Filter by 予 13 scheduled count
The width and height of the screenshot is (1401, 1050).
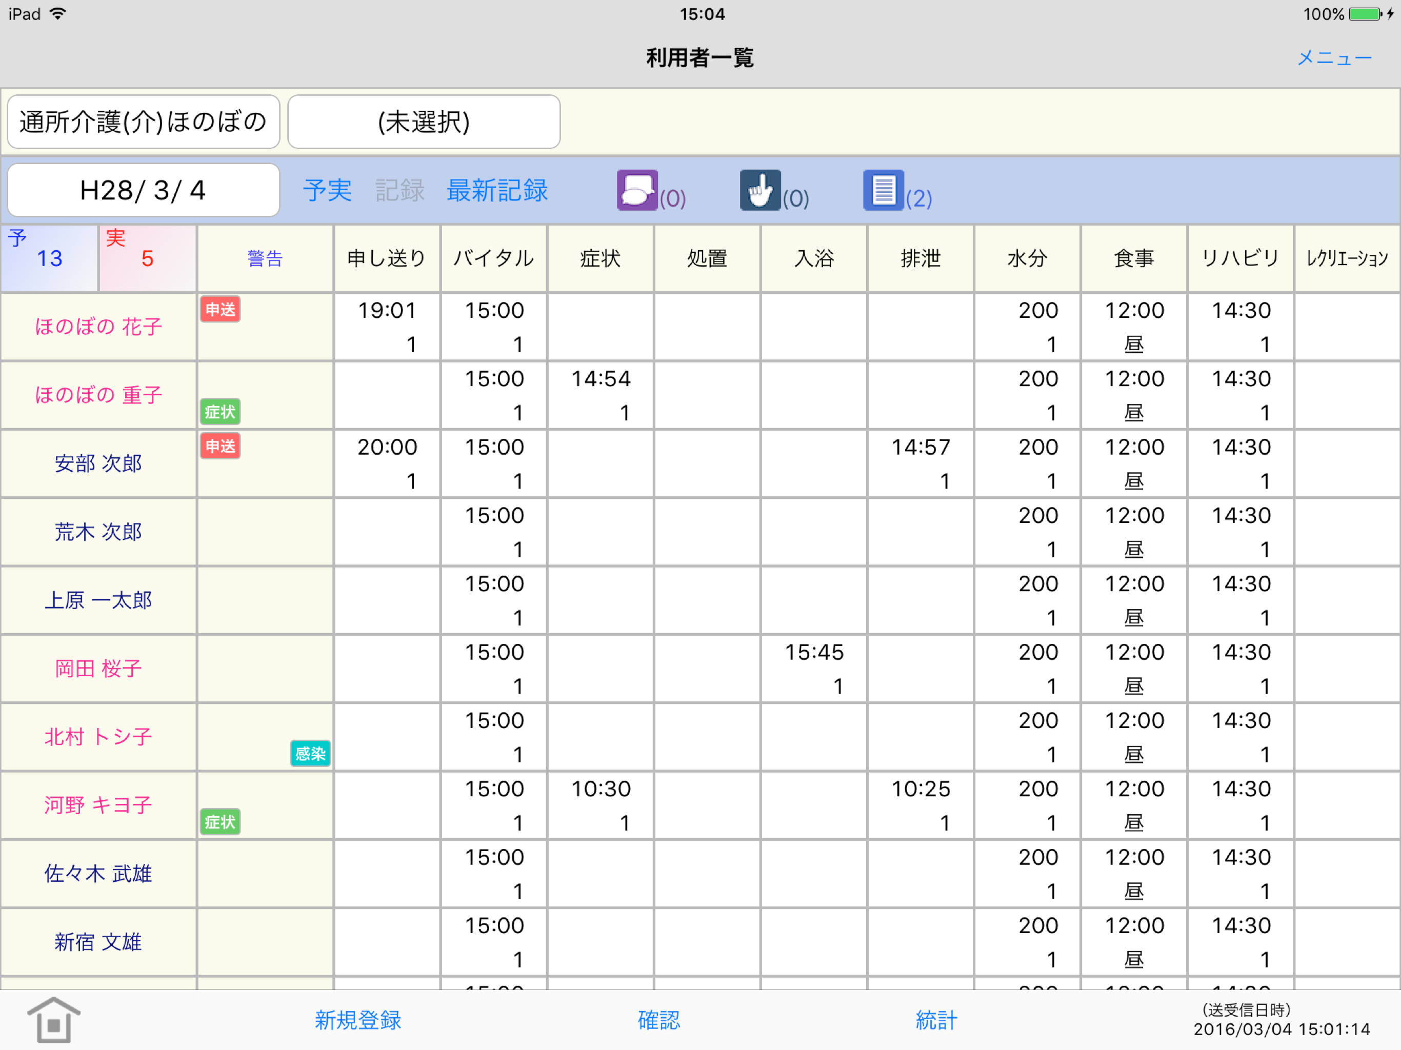pos(49,258)
